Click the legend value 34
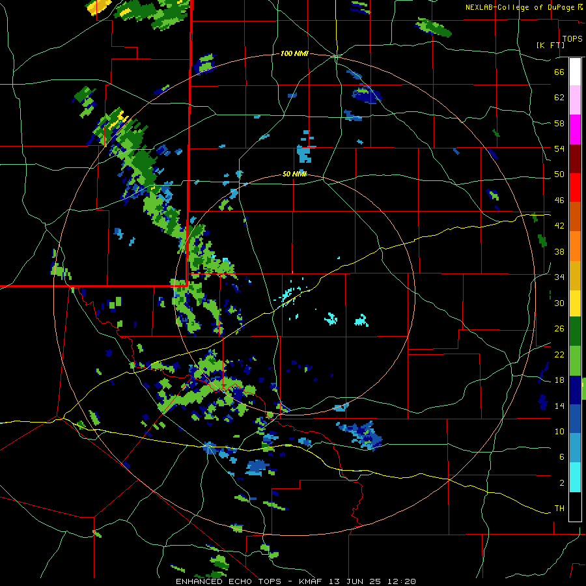 click(559, 277)
